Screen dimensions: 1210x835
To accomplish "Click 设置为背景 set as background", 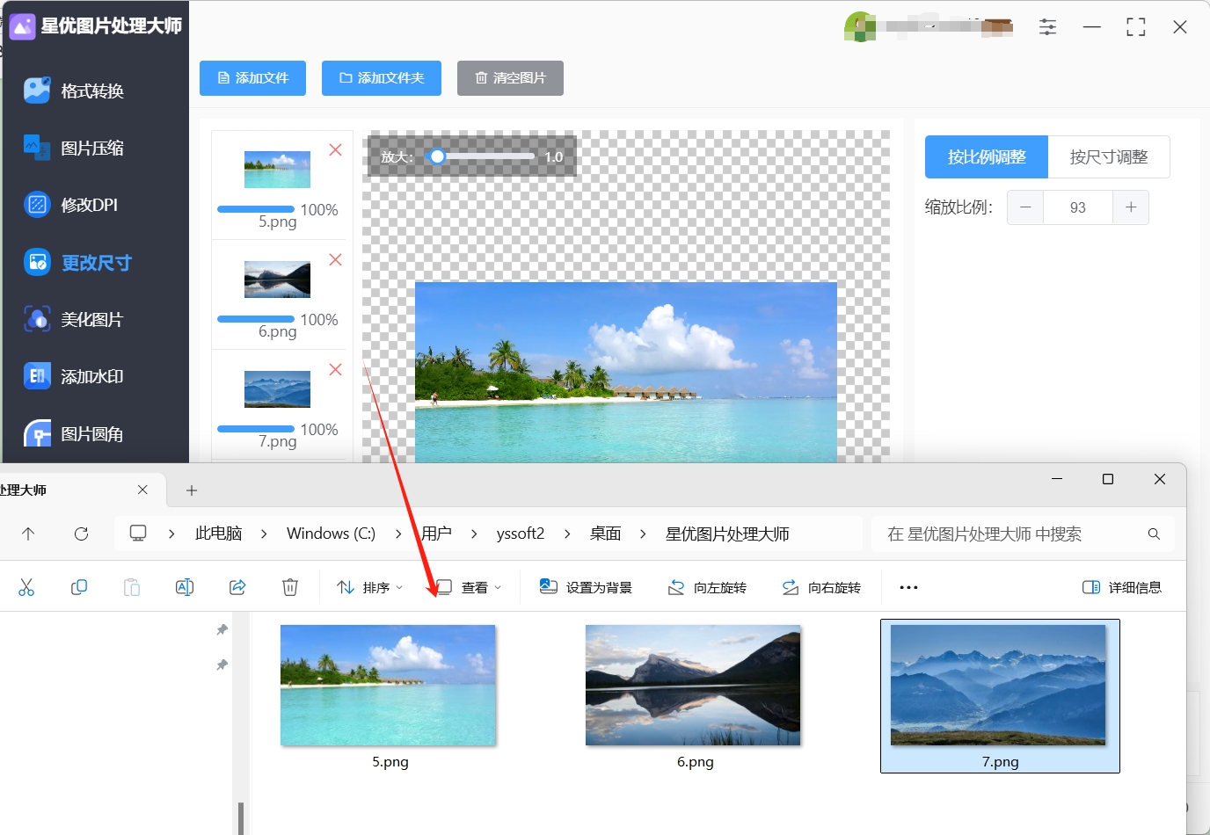I will click(587, 587).
